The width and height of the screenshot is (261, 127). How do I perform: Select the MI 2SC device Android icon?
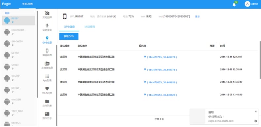coord(7,55)
